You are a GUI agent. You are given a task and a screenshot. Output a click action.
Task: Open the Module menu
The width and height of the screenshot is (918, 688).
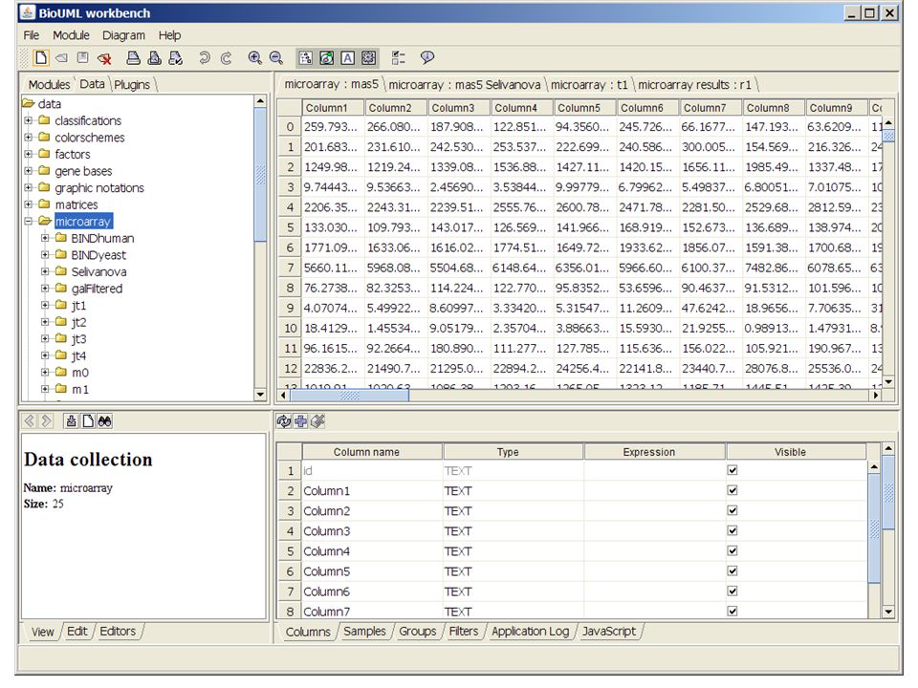coord(71,35)
